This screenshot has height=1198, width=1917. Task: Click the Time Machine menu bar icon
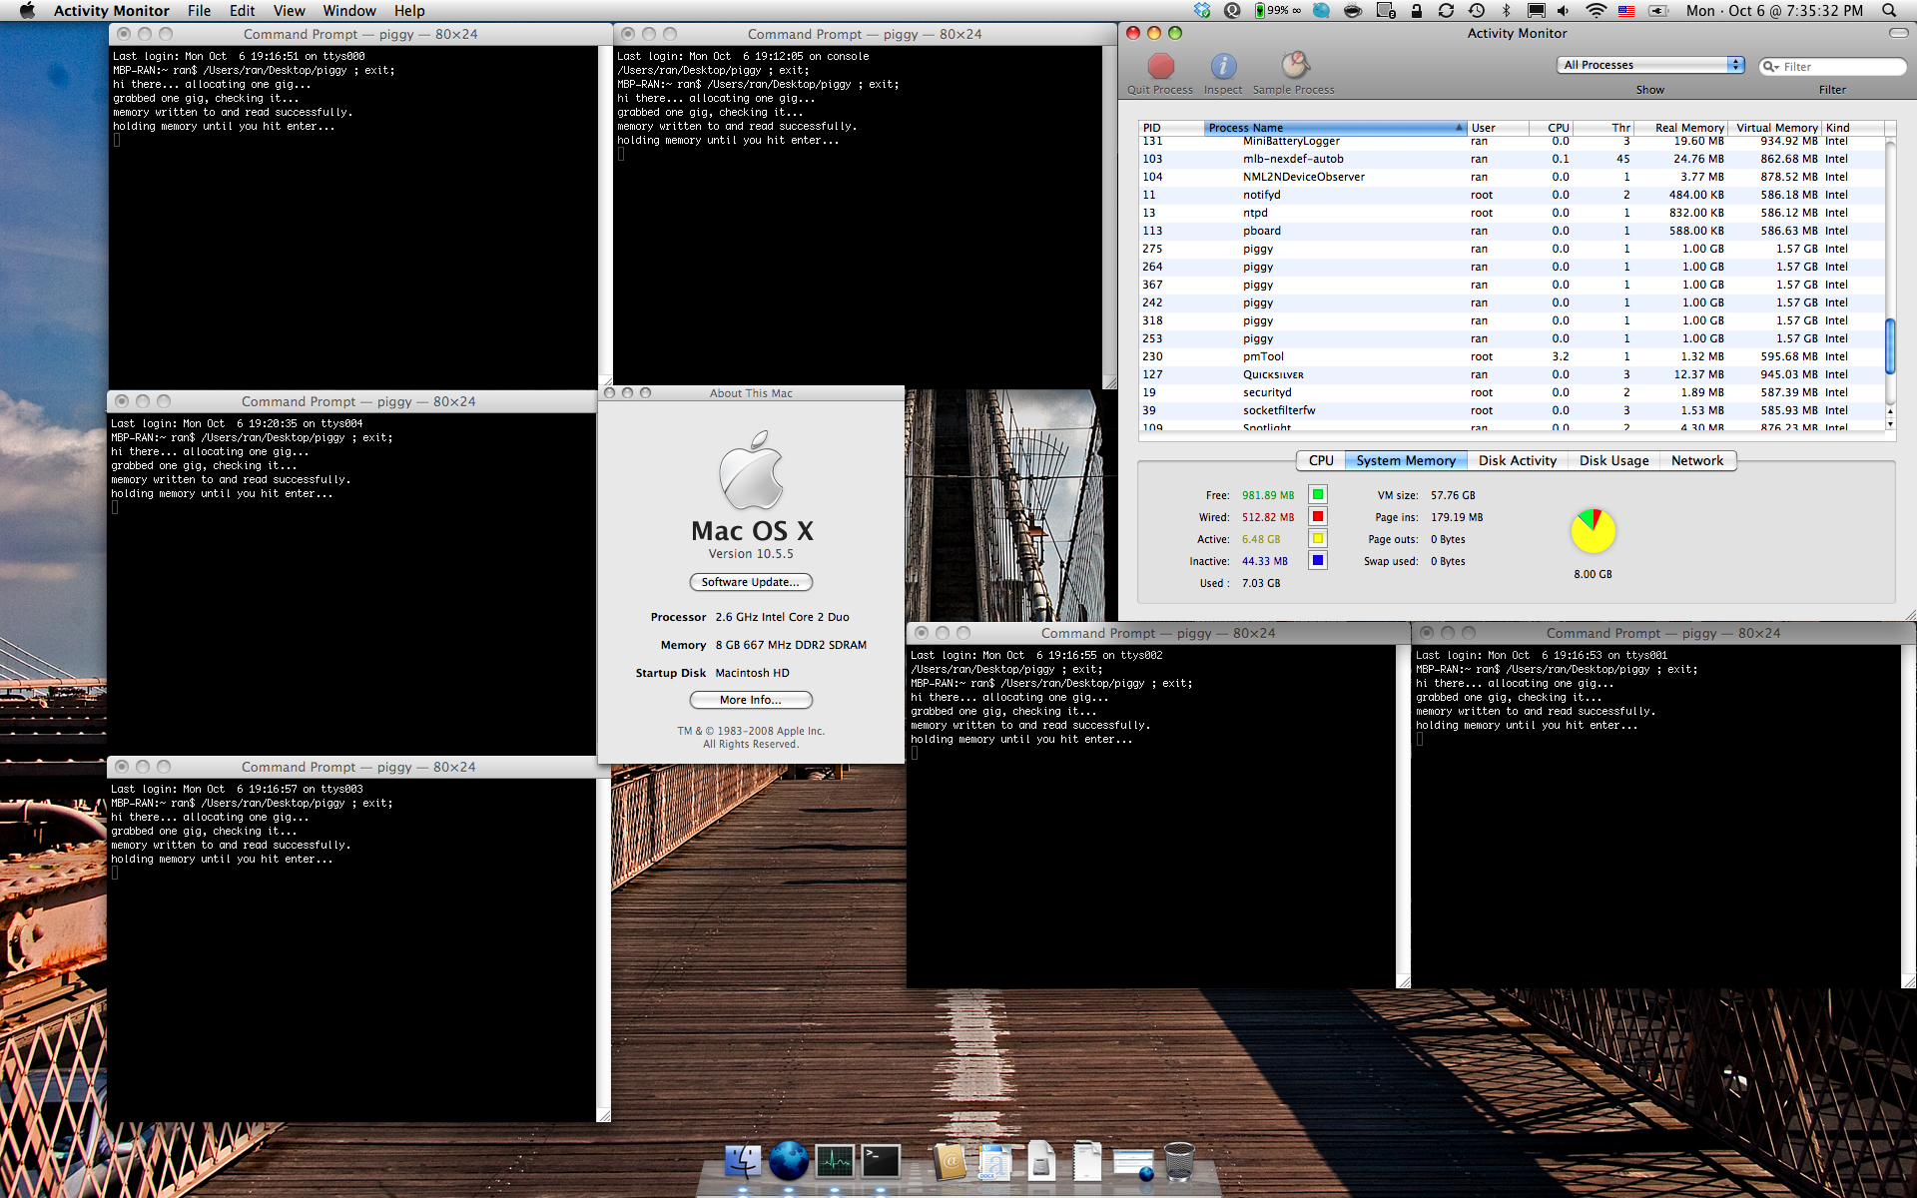(1477, 11)
